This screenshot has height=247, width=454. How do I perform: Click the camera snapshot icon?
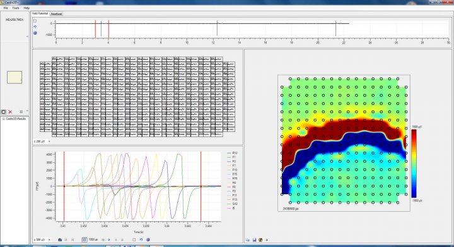(60, 240)
